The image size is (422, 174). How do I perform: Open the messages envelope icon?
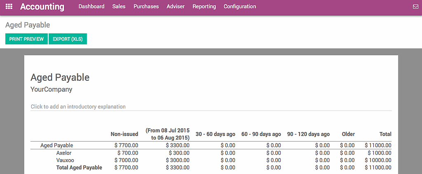415,7
